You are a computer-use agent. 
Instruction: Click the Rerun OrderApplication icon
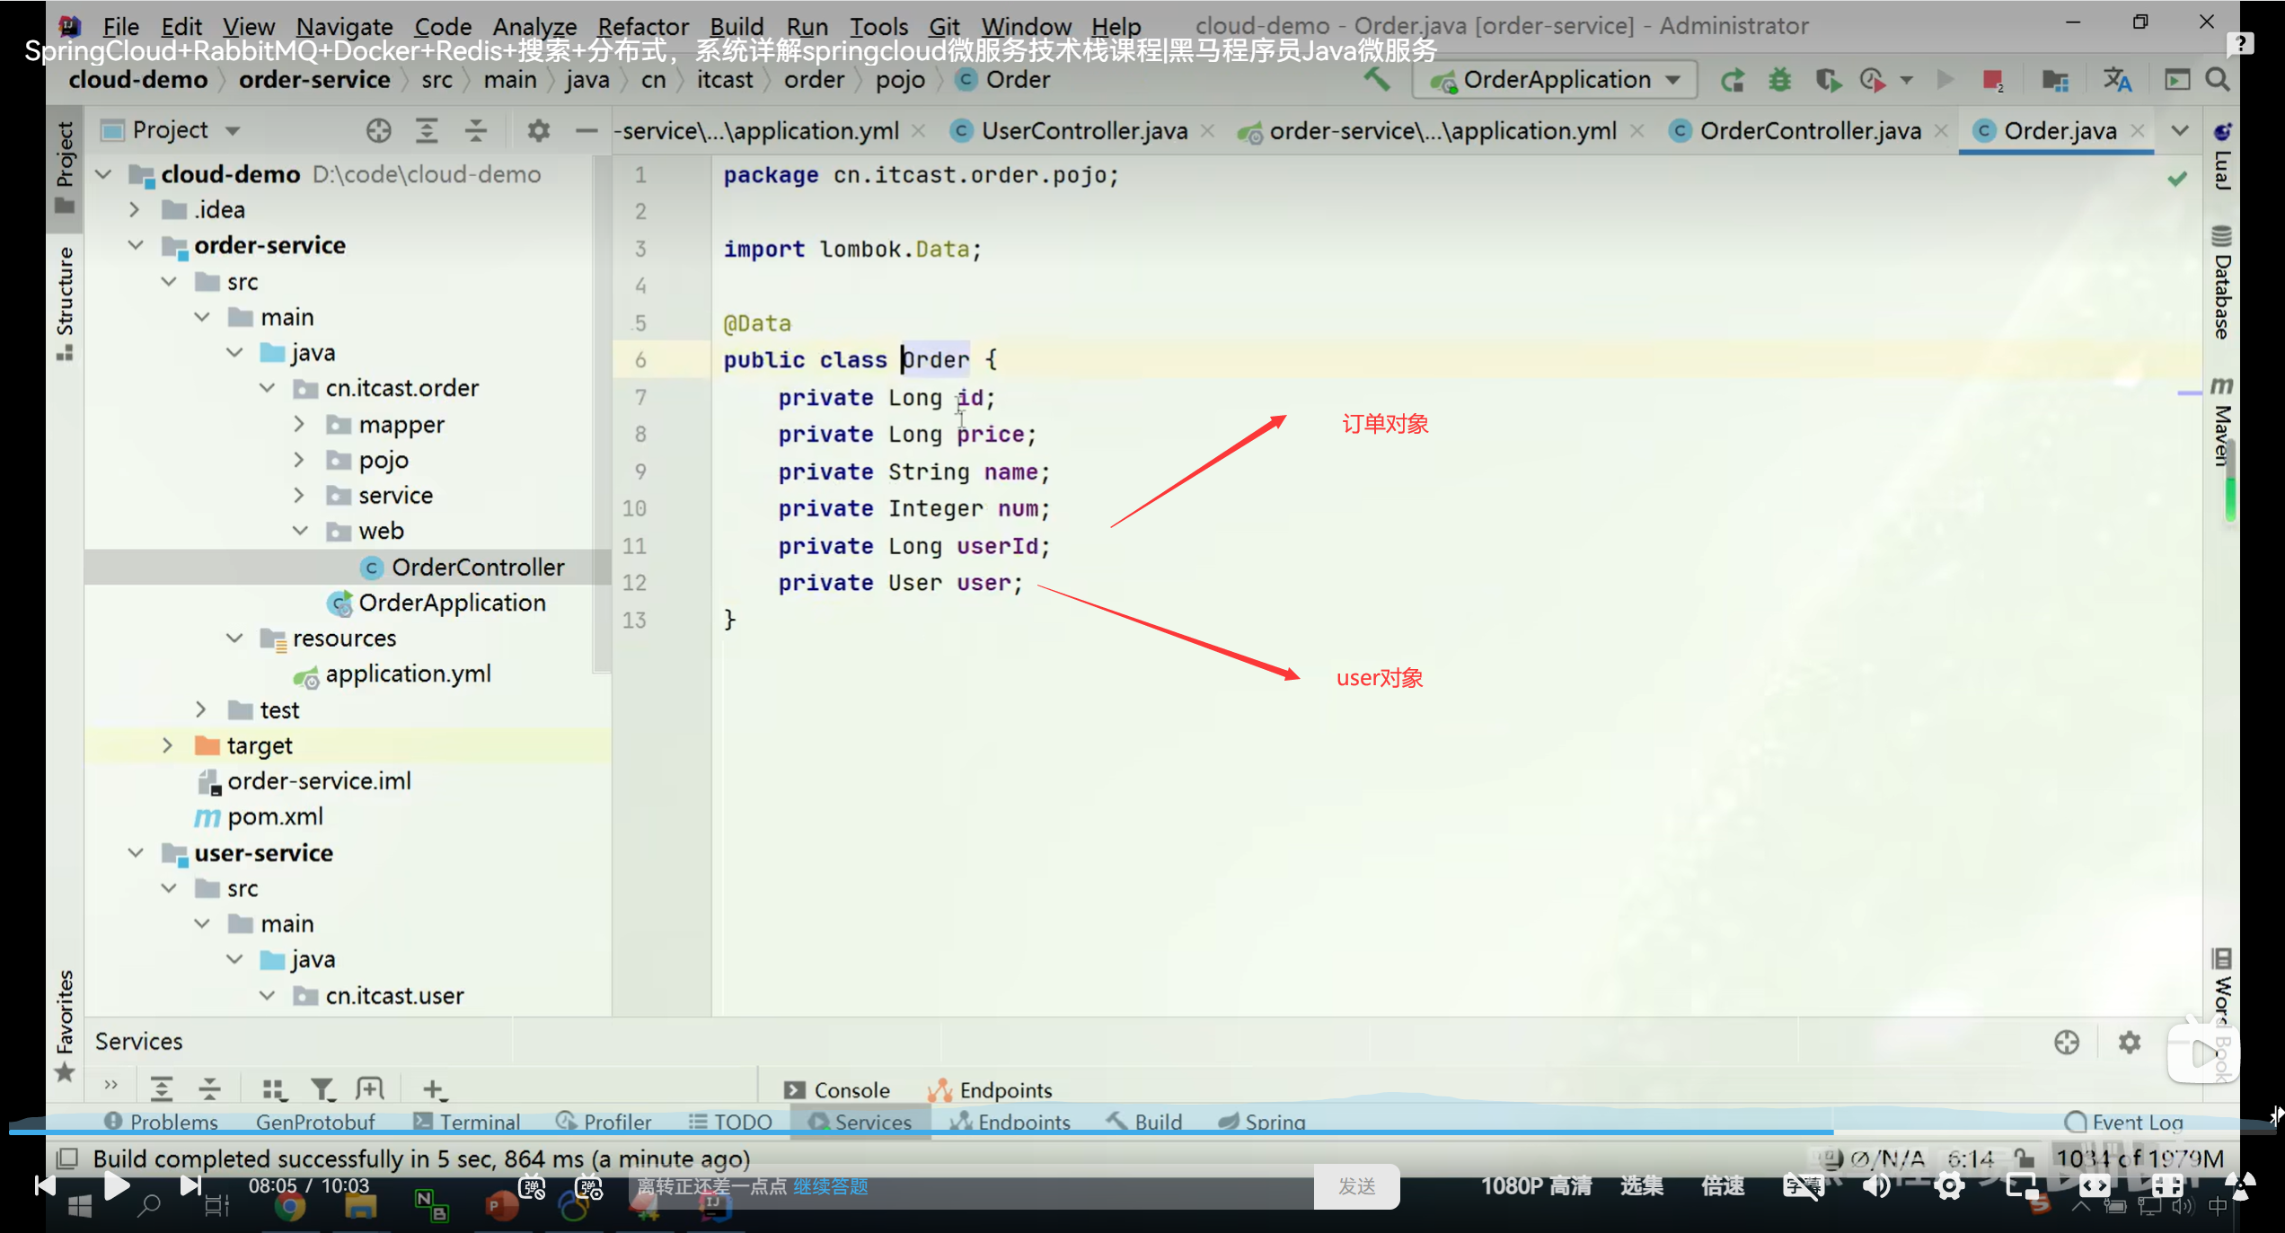point(1733,80)
